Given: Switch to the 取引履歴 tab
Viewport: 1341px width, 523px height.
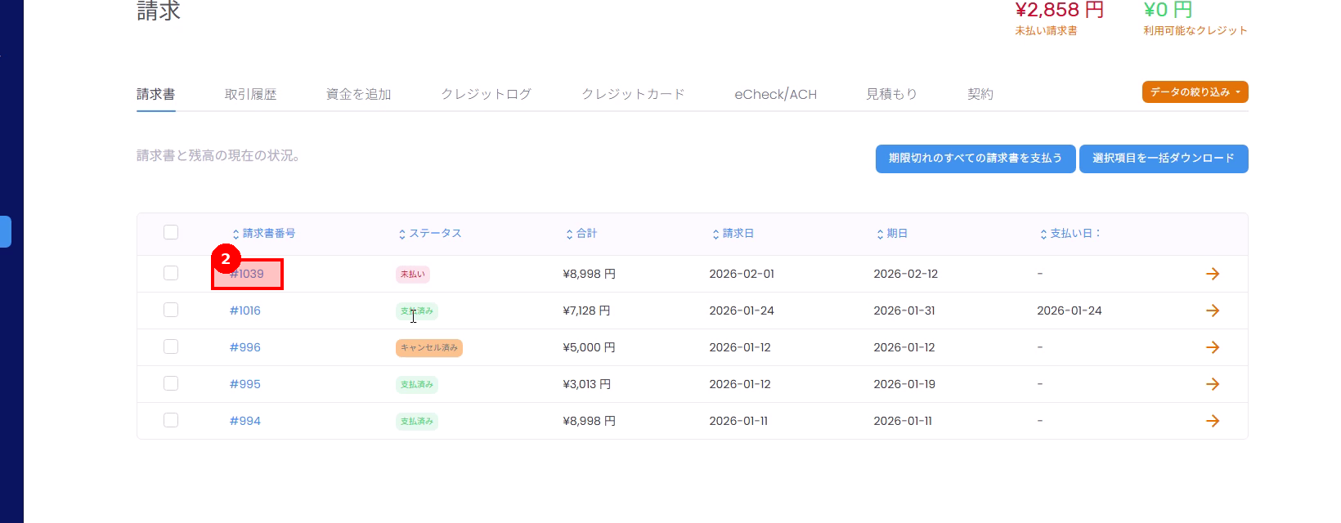Looking at the screenshot, I should [250, 94].
